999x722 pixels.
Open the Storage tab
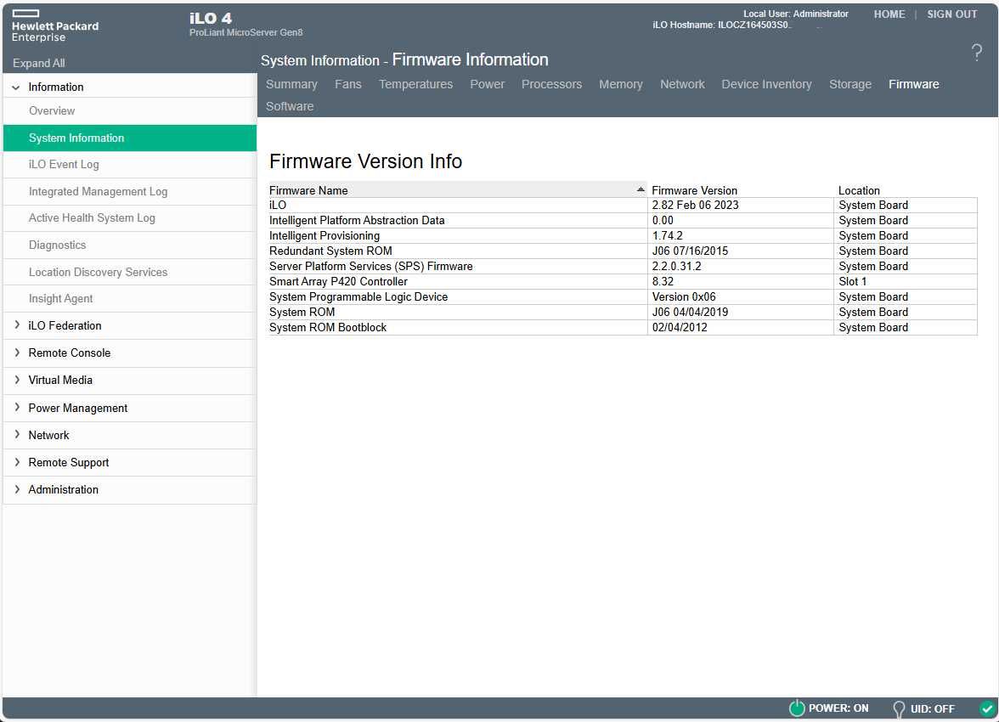849,84
